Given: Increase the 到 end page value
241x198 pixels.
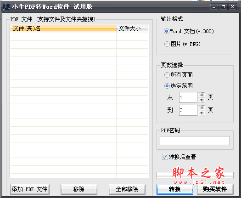Looking at the screenshot, I should coord(202,107).
